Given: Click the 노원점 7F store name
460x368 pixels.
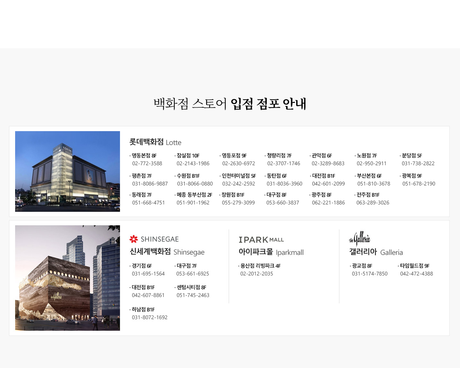Looking at the screenshot, I should (x=367, y=156).
